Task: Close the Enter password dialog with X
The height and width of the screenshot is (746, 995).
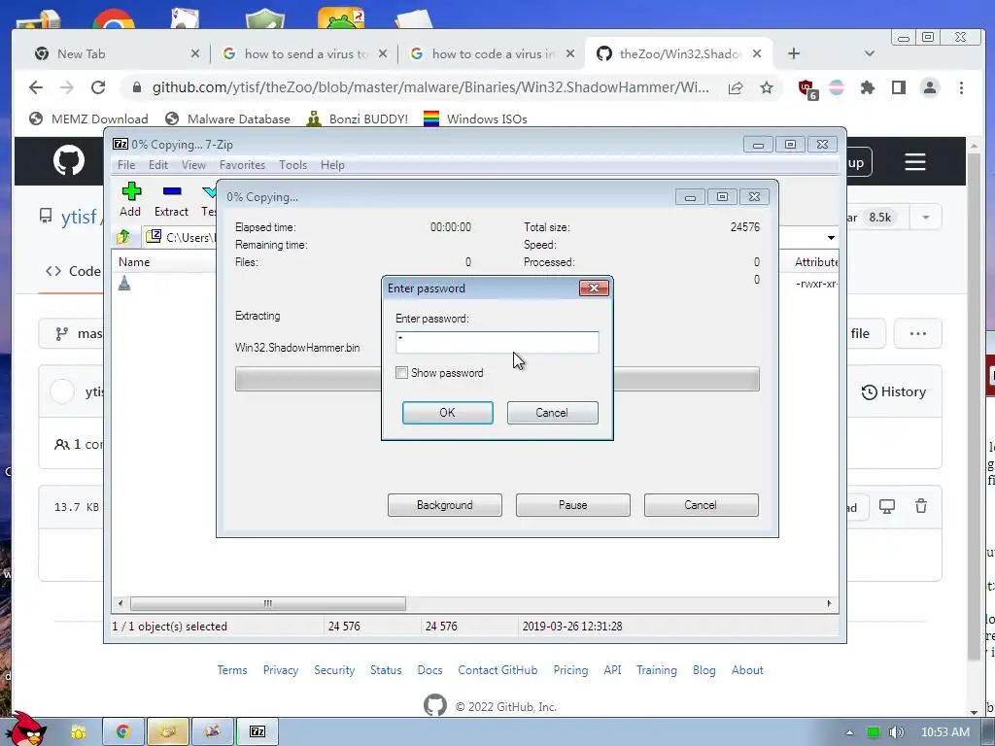Action: pos(594,288)
